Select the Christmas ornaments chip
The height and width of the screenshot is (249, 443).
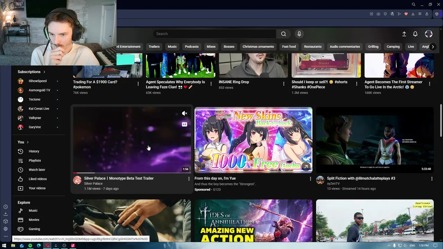(258, 47)
